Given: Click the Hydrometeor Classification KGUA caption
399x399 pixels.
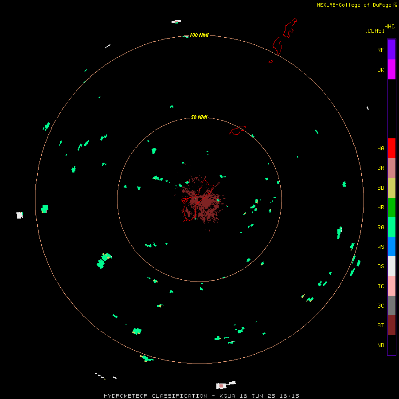Looking at the screenshot, I should click(201, 396).
